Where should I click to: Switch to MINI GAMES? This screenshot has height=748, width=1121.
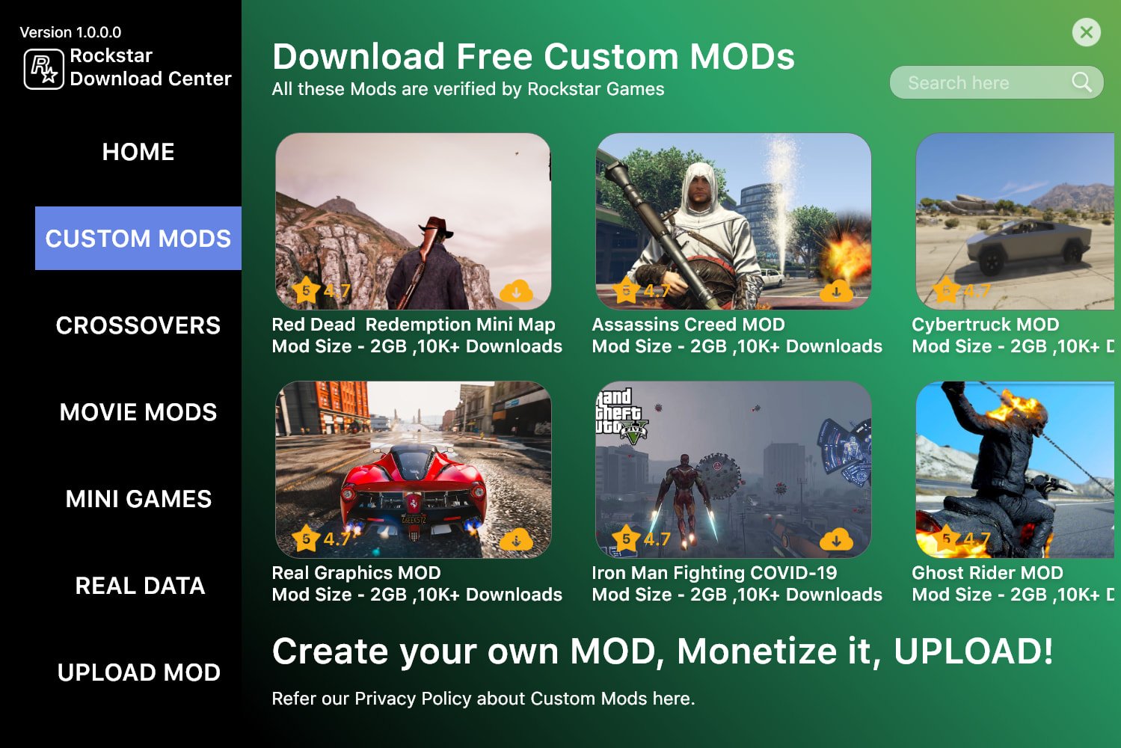click(x=138, y=499)
